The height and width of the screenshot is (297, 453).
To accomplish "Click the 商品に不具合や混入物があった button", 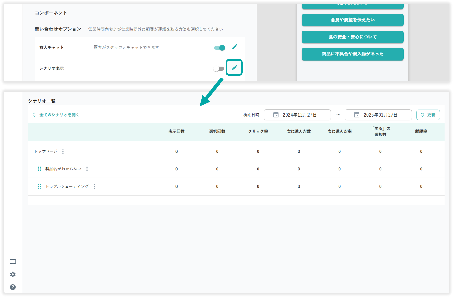I will pos(353,54).
